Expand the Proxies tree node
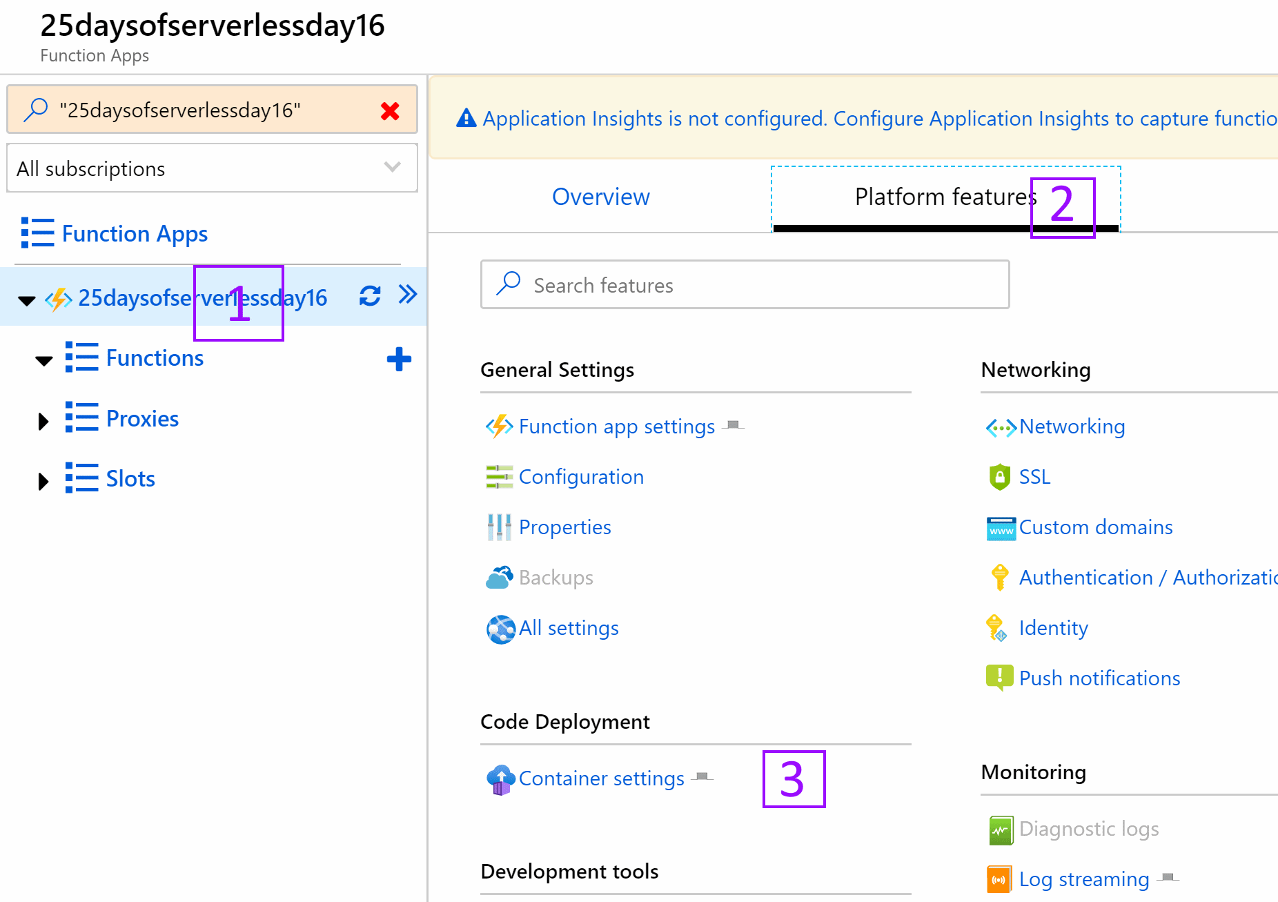The height and width of the screenshot is (902, 1278). tap(43, 420)
